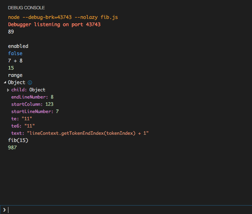
Task: Select the 'false' result value
Action: click(x=15, y=53)
